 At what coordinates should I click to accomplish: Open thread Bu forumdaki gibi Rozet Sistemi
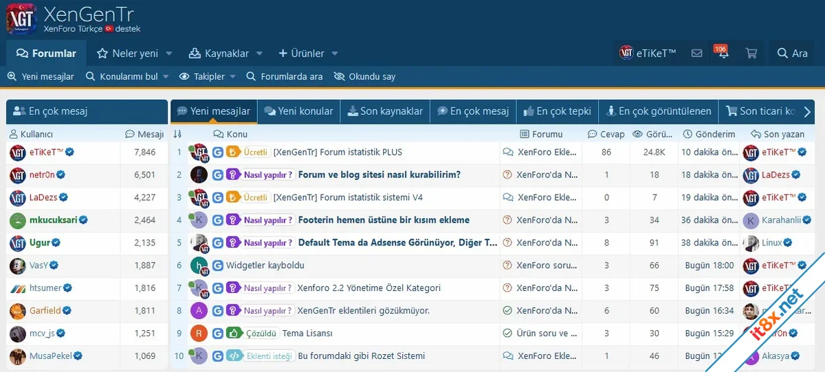tap(361, 356)
